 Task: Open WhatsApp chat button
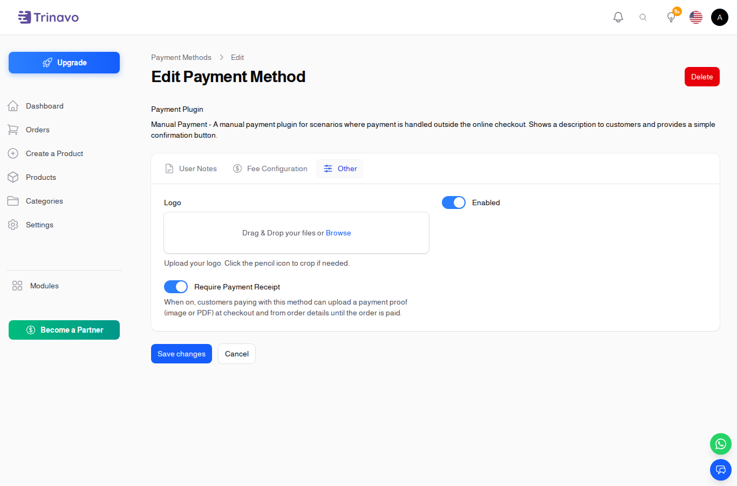pos(721,444)
